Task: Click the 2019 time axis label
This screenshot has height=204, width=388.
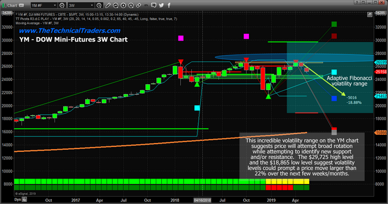Action: point(271,200)
